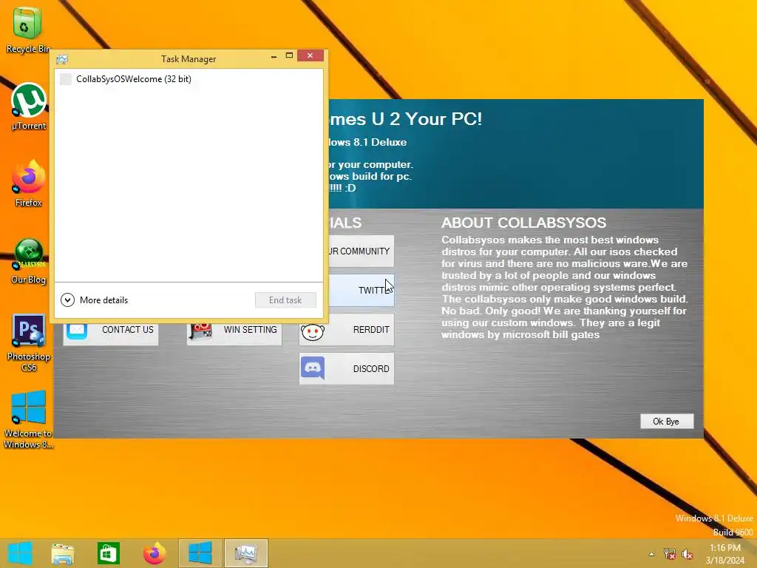Image resolution: width=757 pixels, height=568 pixels.
Task: Show hidden tray icons arrow
Action: [x=651, y=554]
